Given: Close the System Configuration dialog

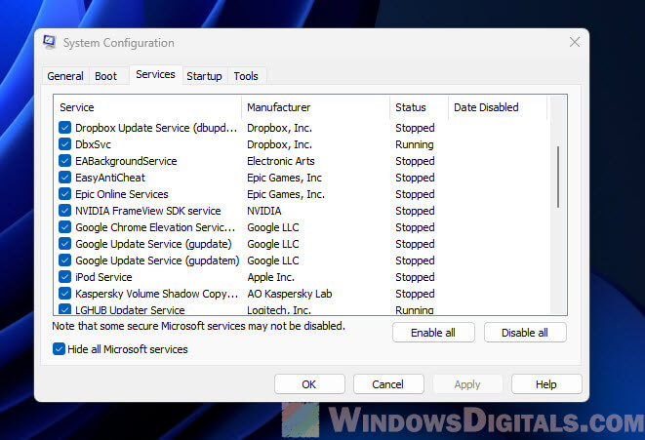Looking at the screenshot, I should [x=575, y=42].
